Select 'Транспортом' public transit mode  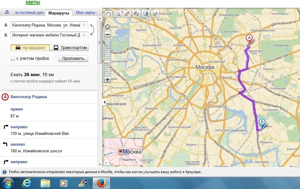pos(69,48)
